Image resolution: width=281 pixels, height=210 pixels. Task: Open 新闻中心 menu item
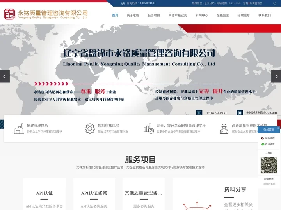point(202,15)
